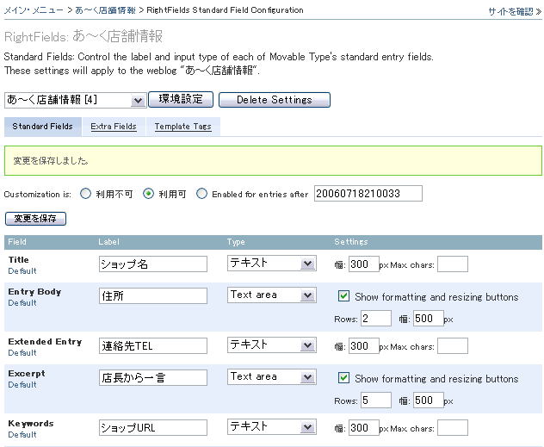This screenshot has width=544, height=447.
Task: Toggle Entry Body's formatting buttons checkbox
Action: coord(344,296)
